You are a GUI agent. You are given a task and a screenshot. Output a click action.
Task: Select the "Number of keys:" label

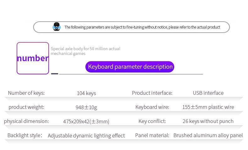(x=26, y=93)
